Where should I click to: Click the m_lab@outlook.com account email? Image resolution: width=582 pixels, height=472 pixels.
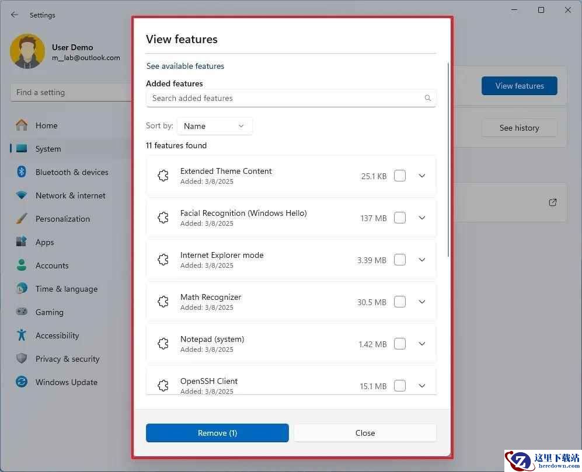(x=86, y=58)
